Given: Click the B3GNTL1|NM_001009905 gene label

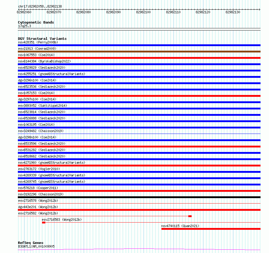Looking at the screenshot, I should coord(36,246).
